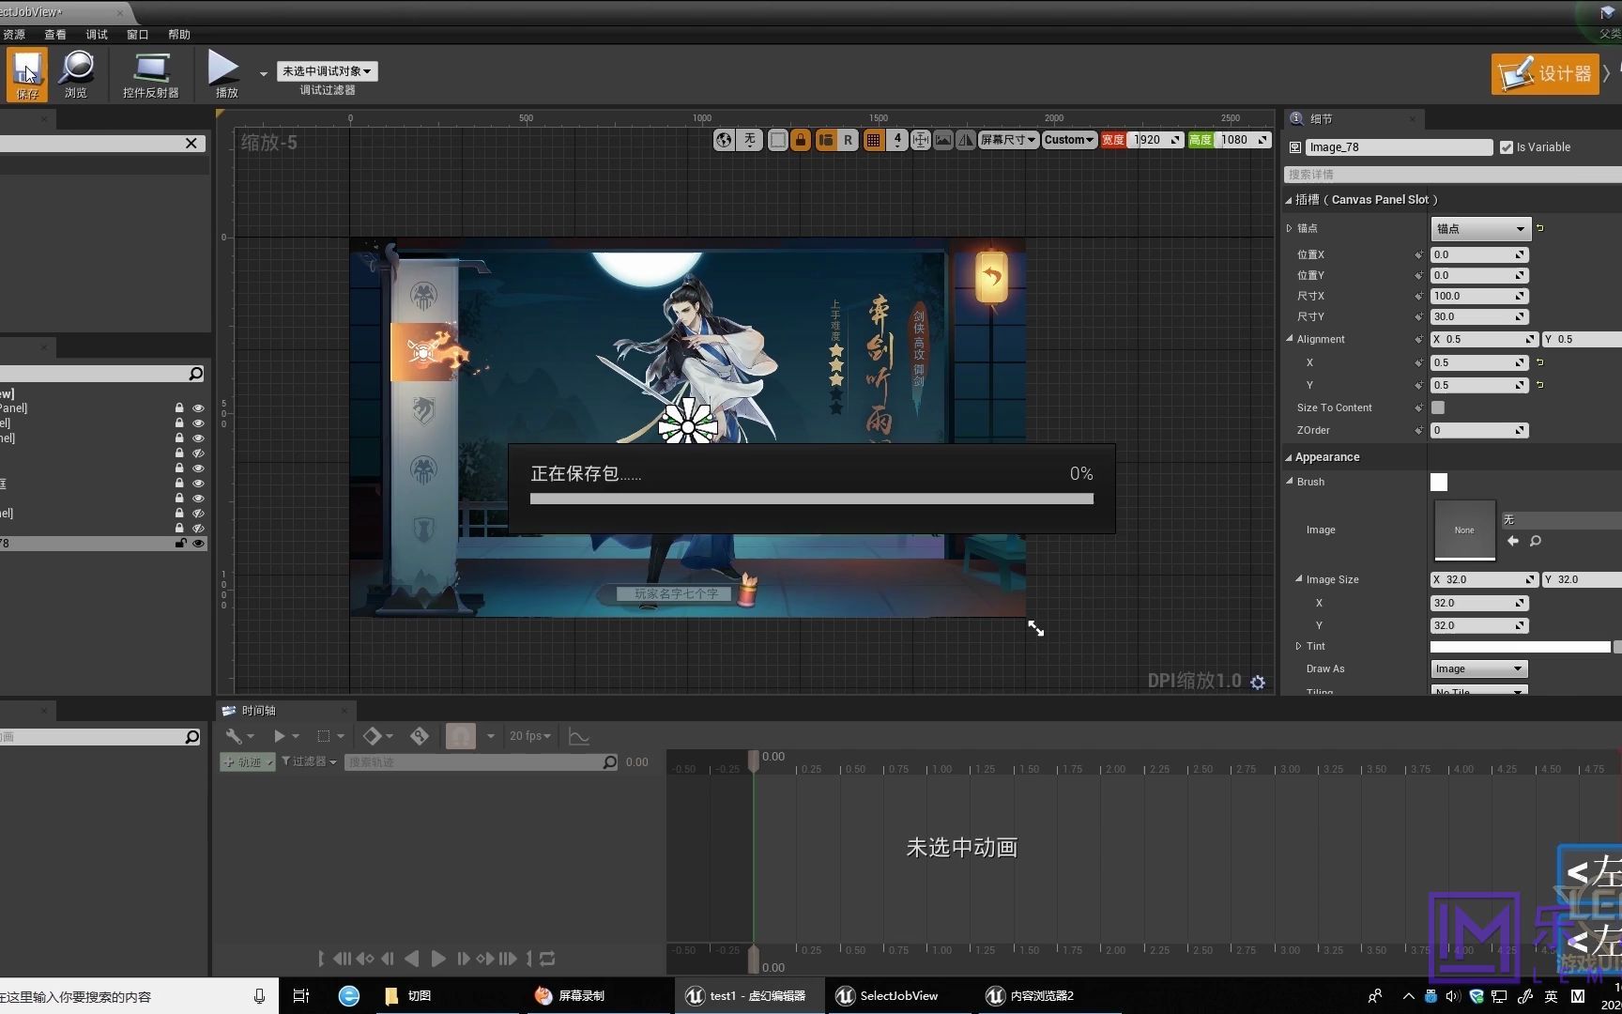Open the play options arrow beside 播放
1622x1014 pixels.
(263, 73)
